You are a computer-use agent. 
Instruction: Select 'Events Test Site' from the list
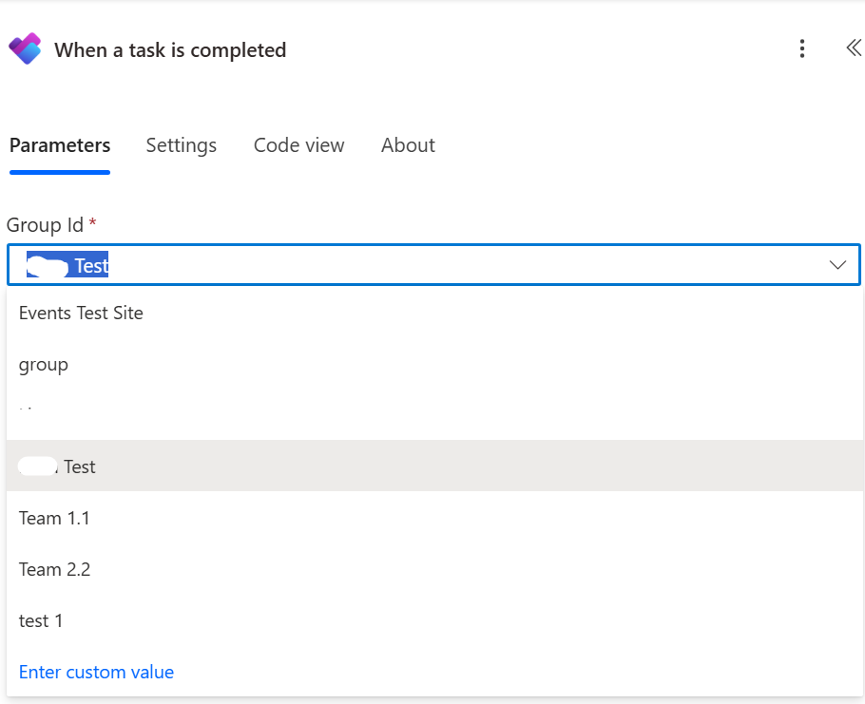coord(434,314)
